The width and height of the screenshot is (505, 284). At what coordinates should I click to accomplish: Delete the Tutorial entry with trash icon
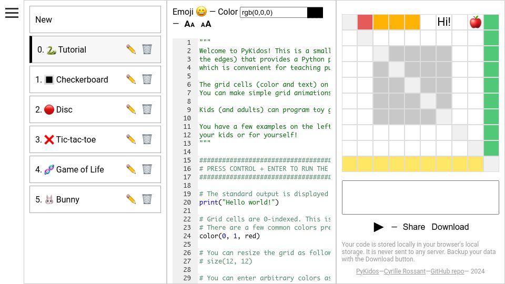click(x=147, y=49)
